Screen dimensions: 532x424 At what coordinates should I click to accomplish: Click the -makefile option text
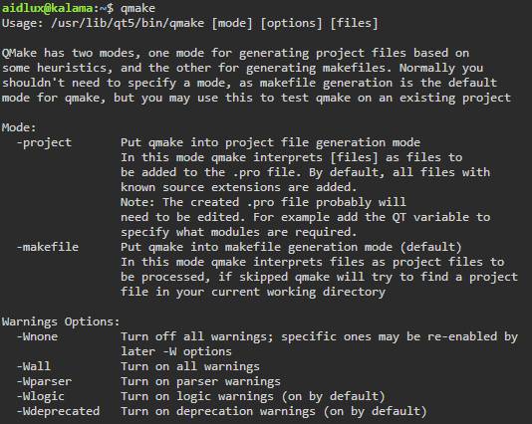tap(48, 247)
